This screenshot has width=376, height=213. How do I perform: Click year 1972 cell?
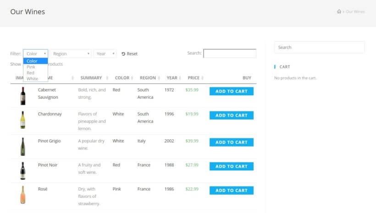click(169, 90)
